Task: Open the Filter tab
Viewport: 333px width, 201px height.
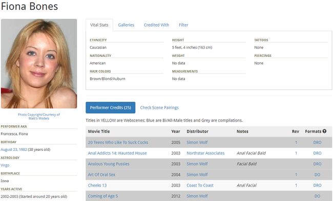Action: coord(183,25)
